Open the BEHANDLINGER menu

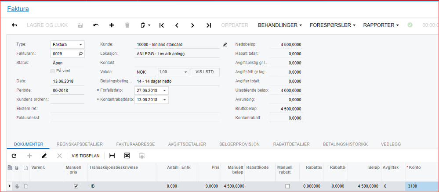click(x=280, y=25)
